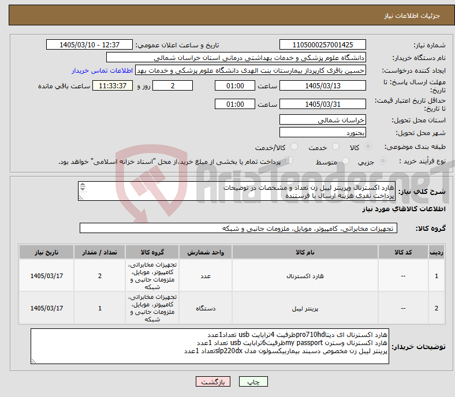
Task: Click the delivery city field بجنورد
Action: coord(322,133)
